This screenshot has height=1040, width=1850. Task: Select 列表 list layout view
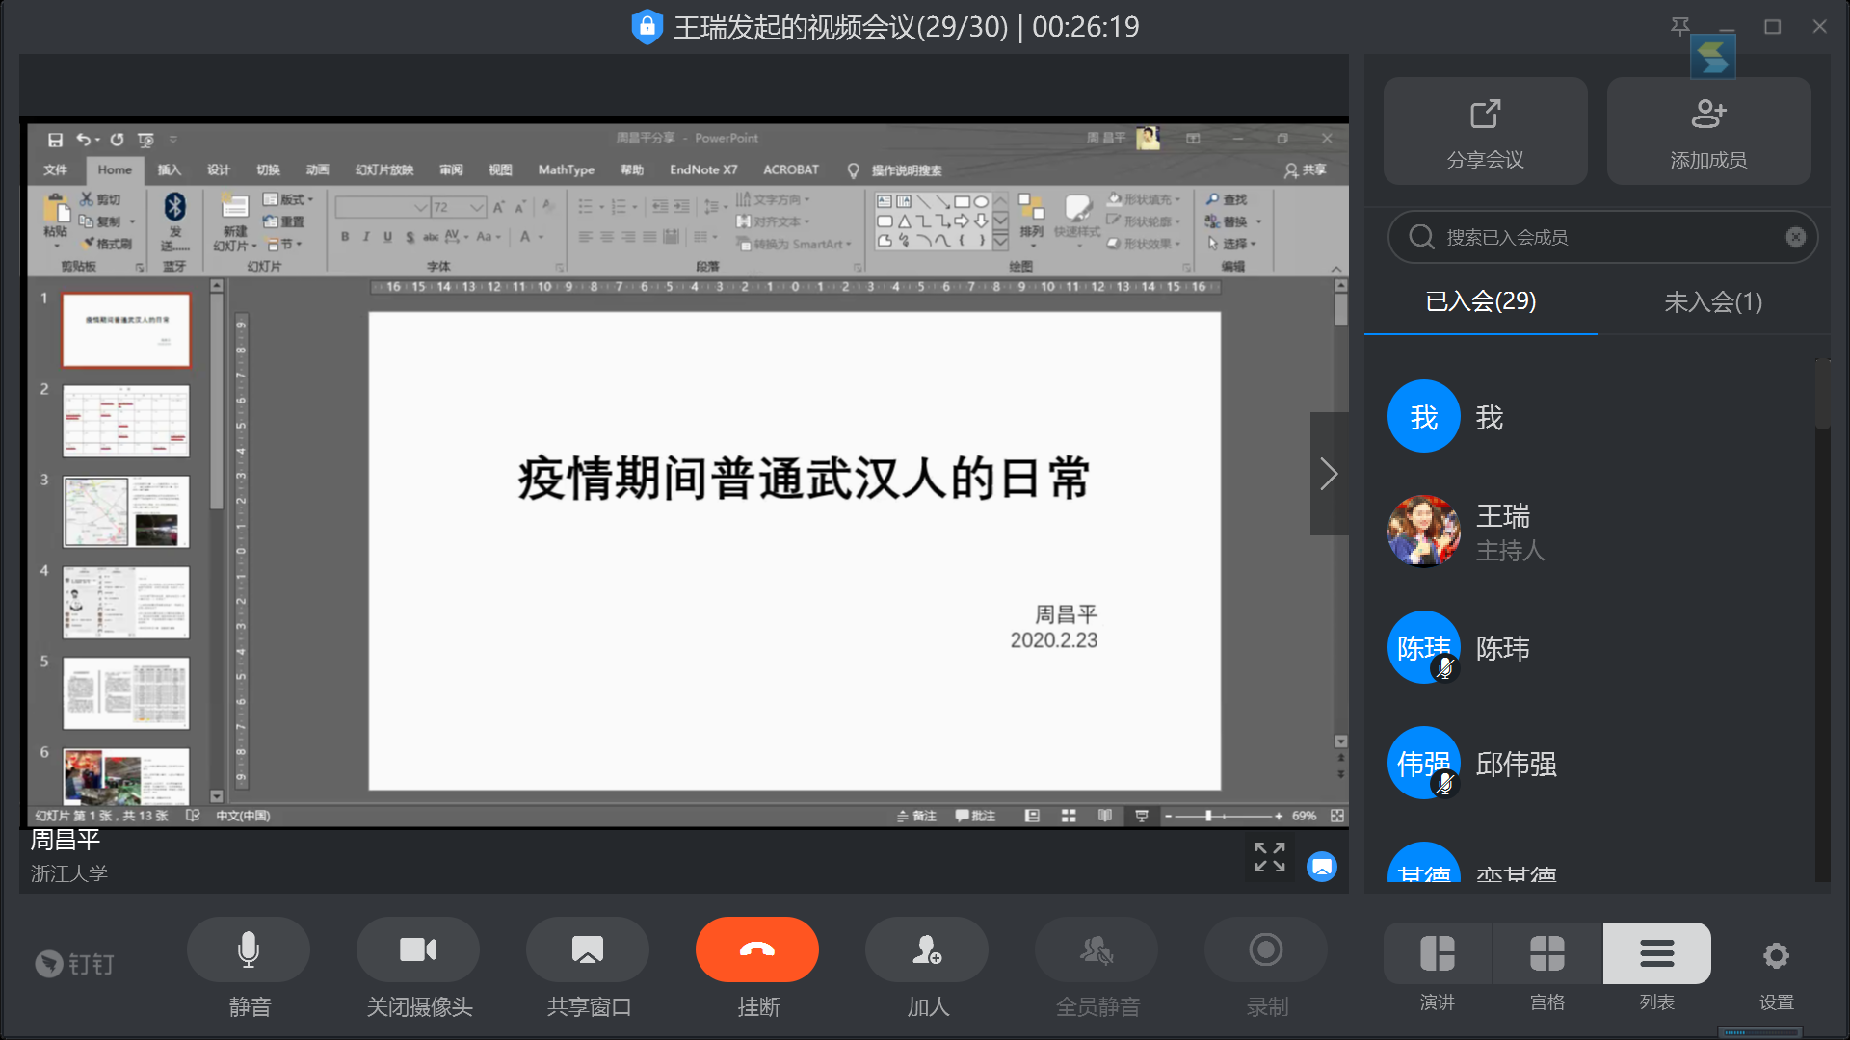pos(1657,953)
